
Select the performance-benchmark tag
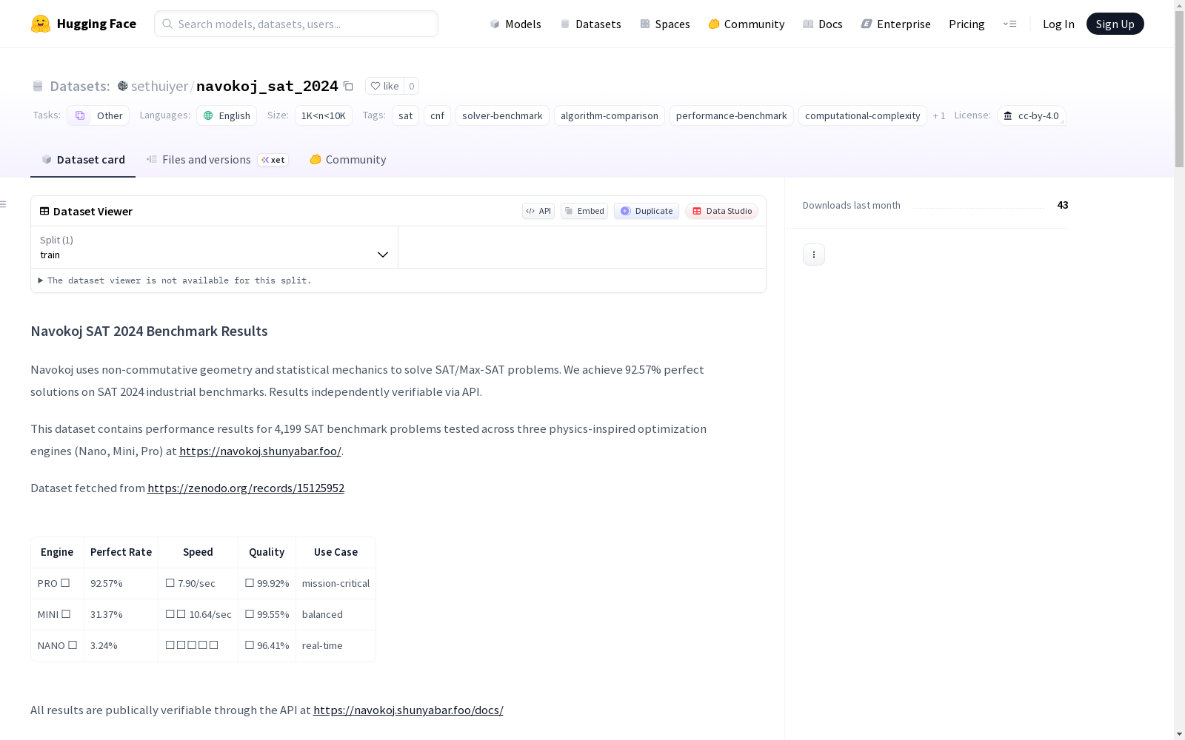[732, 115]
